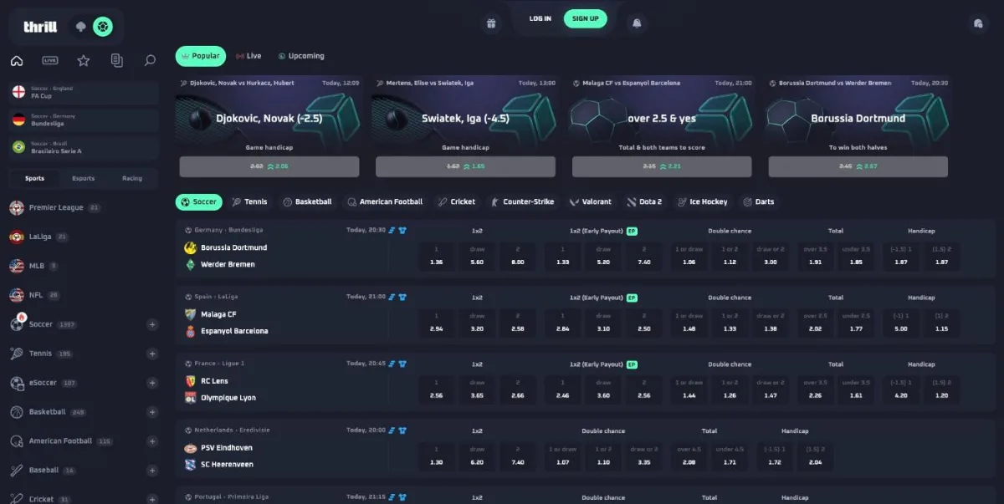Click the Premier League icon in the sidebar
1004x504 pixels.
point(17,207)
